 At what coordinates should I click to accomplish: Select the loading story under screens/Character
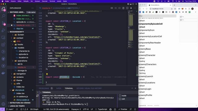click(x=142, y=61)
